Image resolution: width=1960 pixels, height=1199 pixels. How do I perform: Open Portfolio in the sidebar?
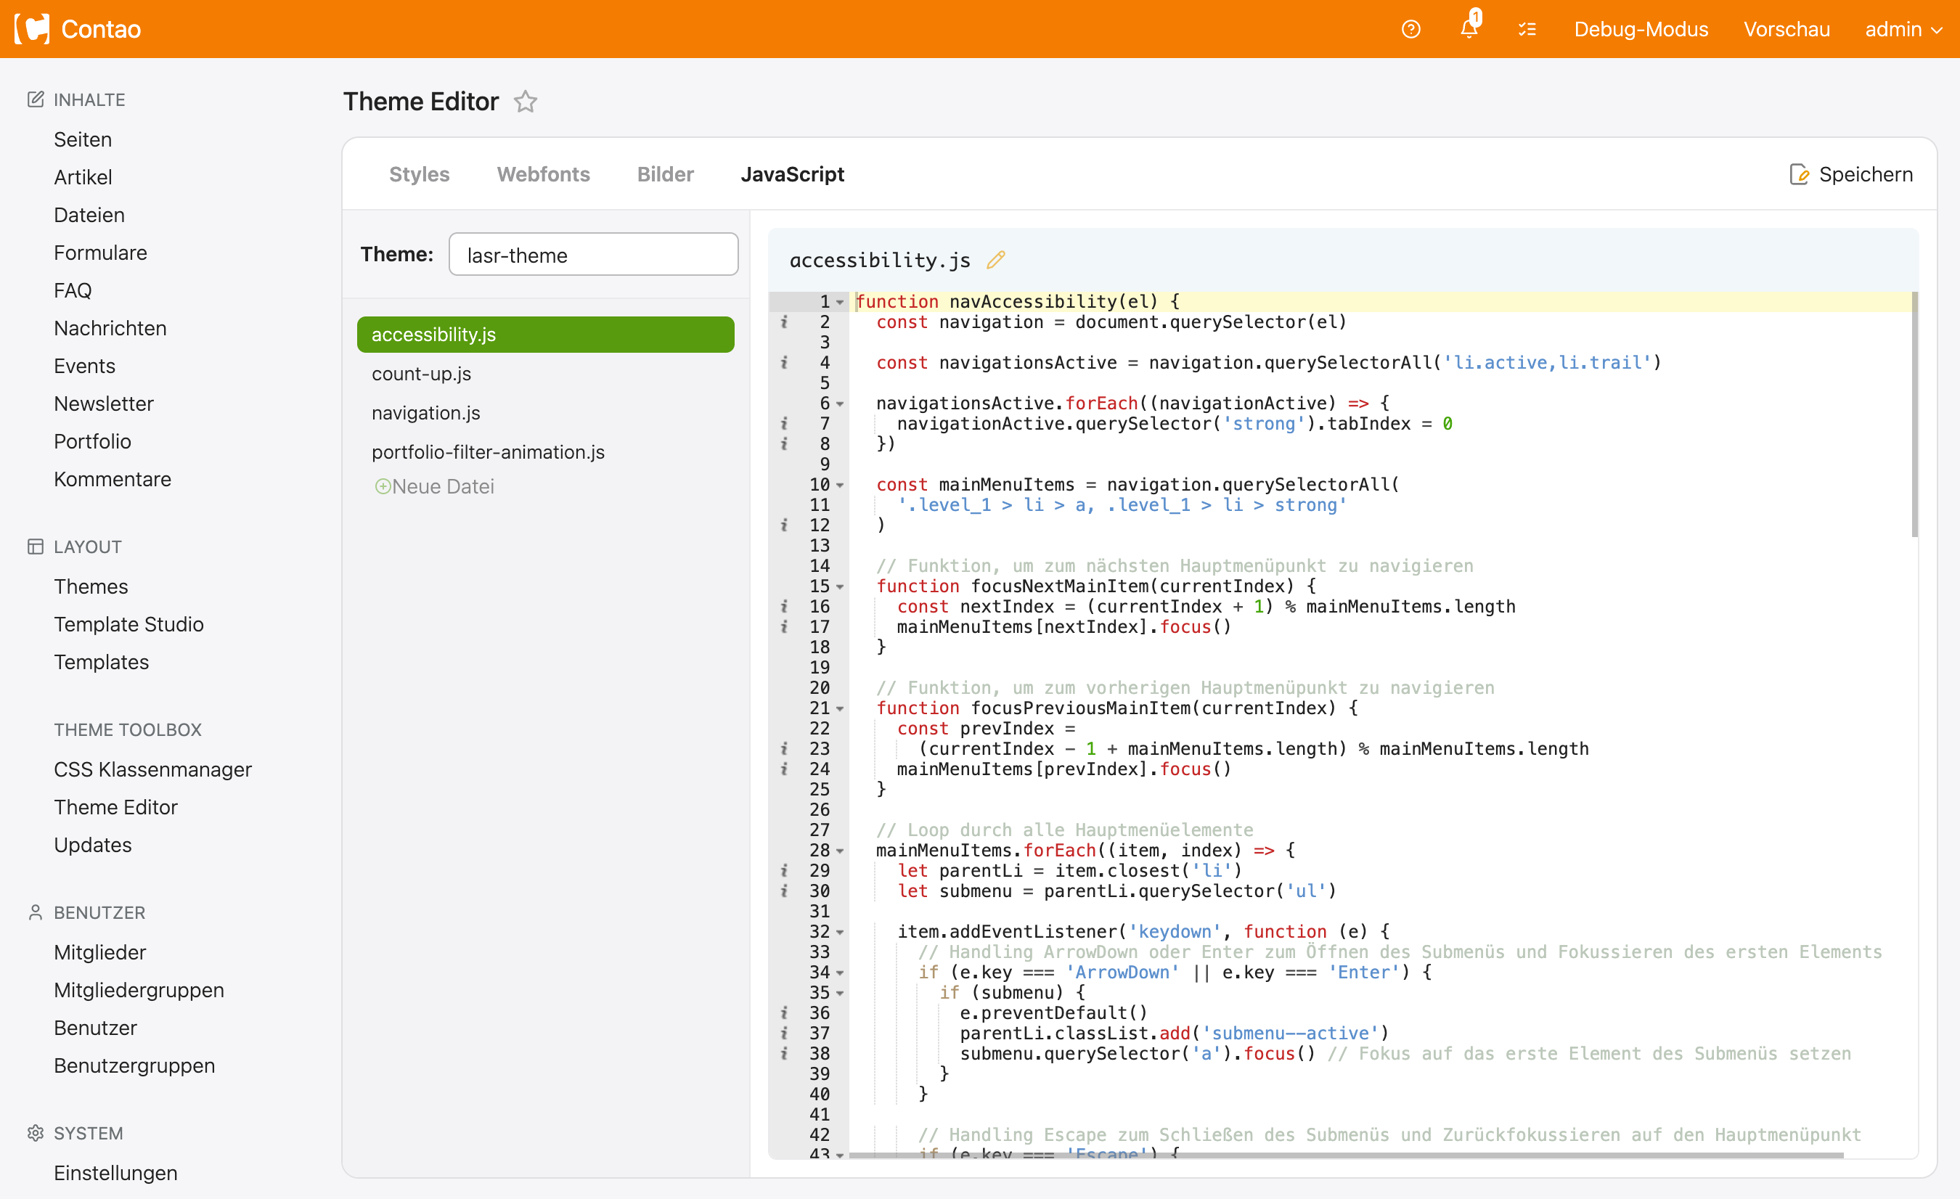(x=92, y=441)
